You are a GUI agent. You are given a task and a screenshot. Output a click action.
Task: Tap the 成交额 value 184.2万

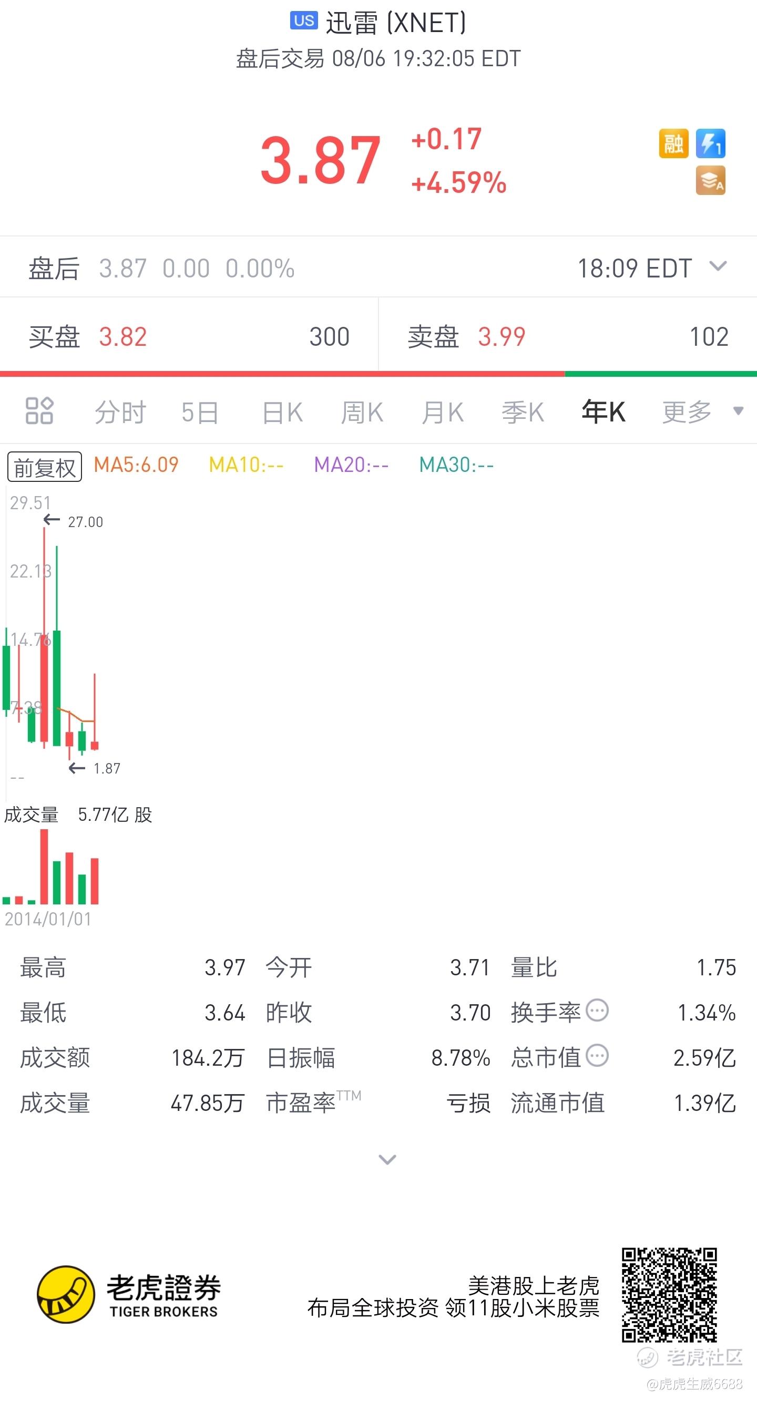coord(208,1058)
